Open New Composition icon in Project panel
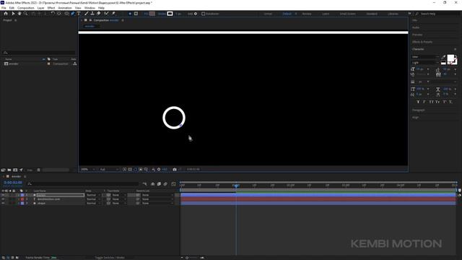Viewport: 462px width, 260px height. pyautogui.click(x=15, y=170)
